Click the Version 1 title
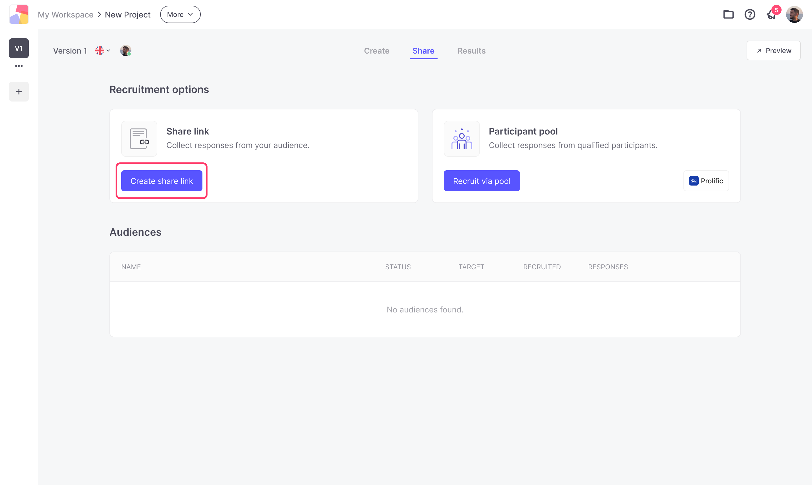Viewport: 812px width, 485px height. (x=70, y=51)
